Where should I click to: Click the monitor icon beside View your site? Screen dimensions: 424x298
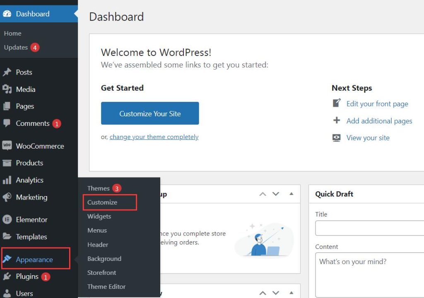(337, 138)
